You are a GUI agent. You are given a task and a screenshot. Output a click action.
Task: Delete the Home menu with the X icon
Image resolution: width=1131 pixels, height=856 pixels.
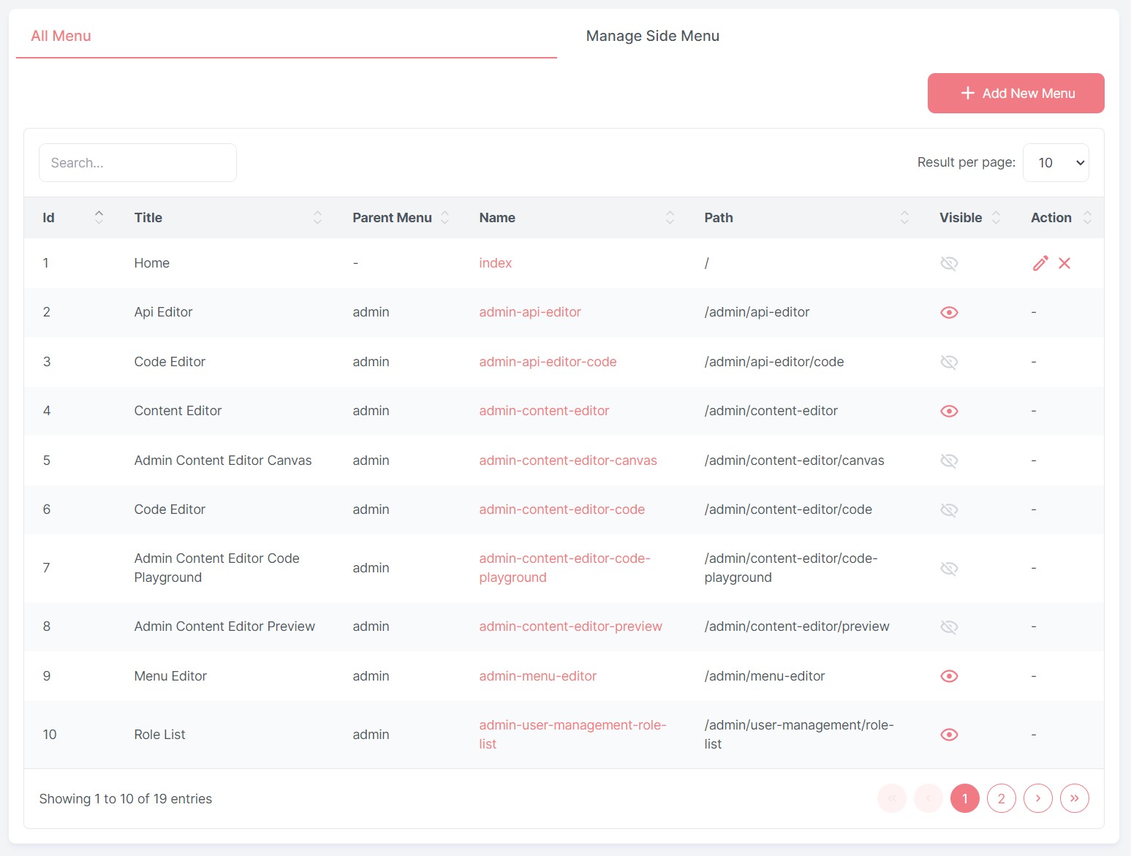[1064, 263]
